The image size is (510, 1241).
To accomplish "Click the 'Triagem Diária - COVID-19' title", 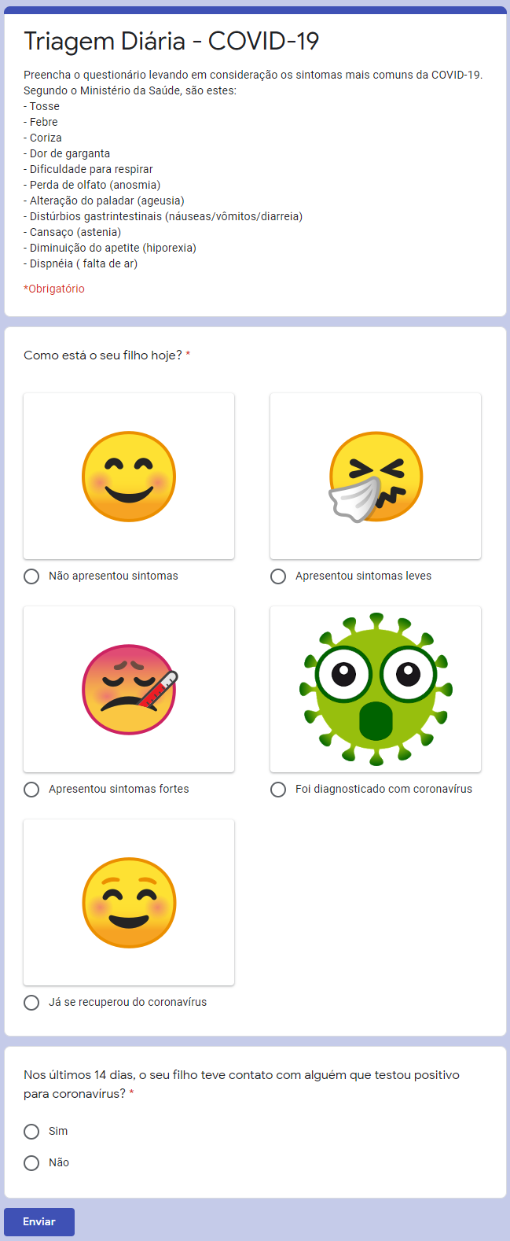I will 171,41.
